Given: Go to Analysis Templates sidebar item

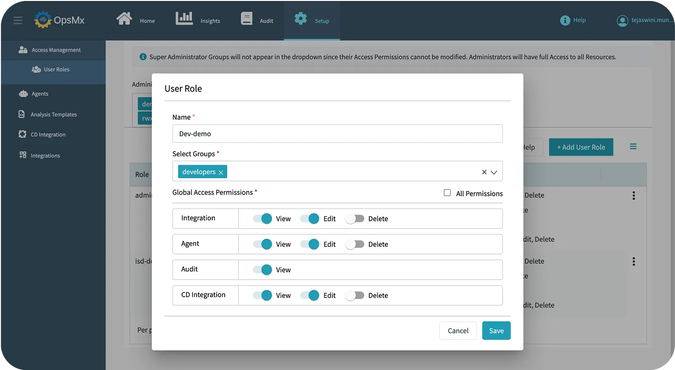Looking at the screenshot, I should [54, 115].
